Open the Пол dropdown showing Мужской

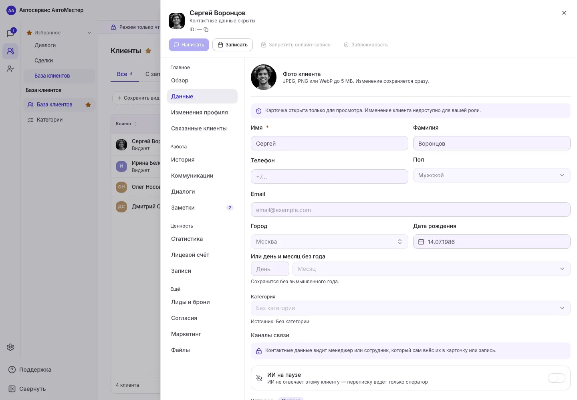[x=492, y=175]
